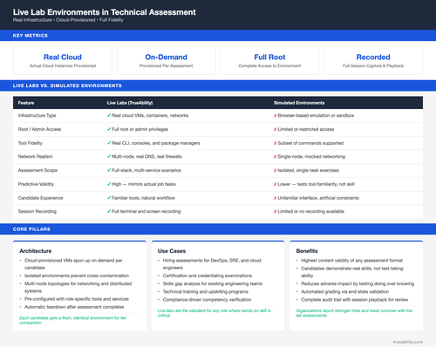Click the green note 'Each candidate gets a fresh, identical environment'
The image size is (436, 347).
pyautogui.click(x=73, y=320)
